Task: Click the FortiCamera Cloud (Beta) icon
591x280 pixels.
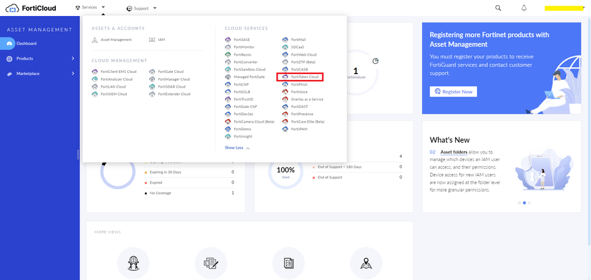Action: coord(228,121)
